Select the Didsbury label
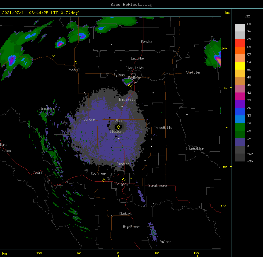Viewport: 263px width, 257px height. coord(117,132)
